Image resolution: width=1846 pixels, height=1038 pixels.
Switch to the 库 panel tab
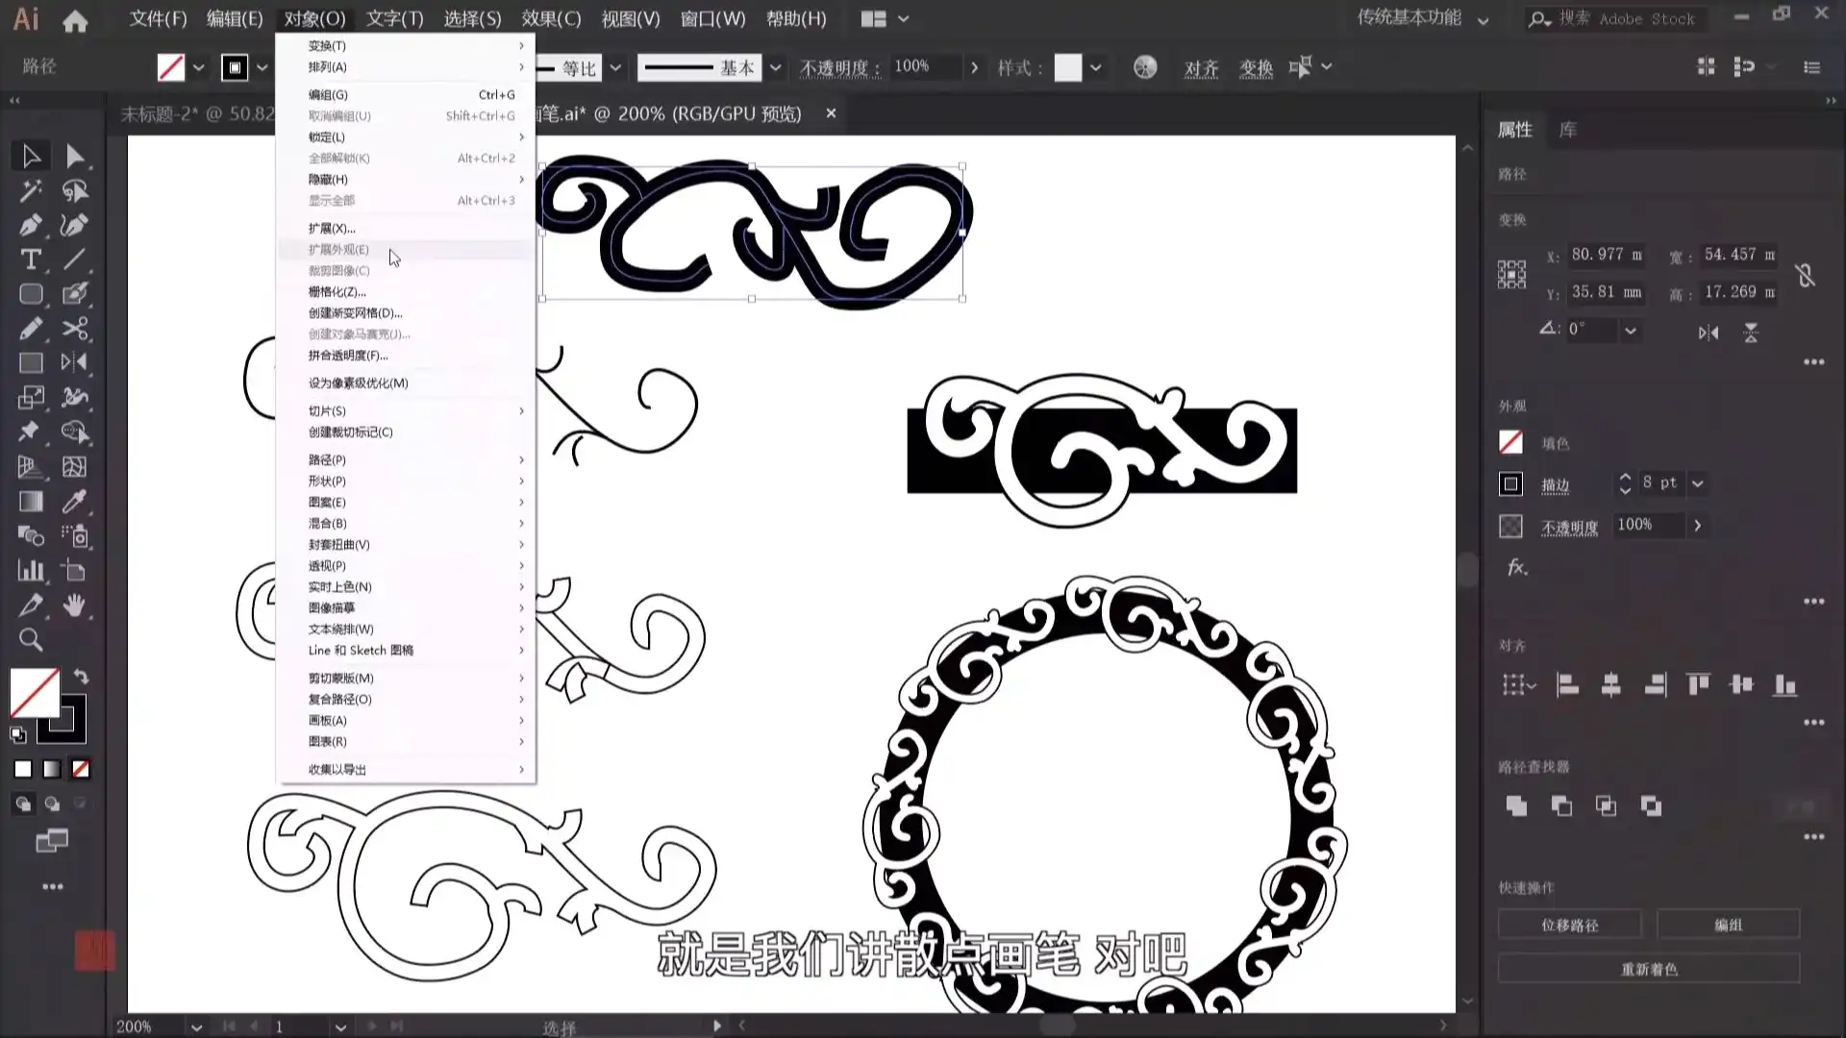(1567, 130)
